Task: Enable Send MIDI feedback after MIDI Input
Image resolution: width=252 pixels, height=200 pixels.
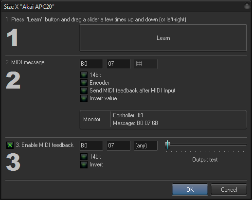Action: pyautogui.click(x=84, y=91)
